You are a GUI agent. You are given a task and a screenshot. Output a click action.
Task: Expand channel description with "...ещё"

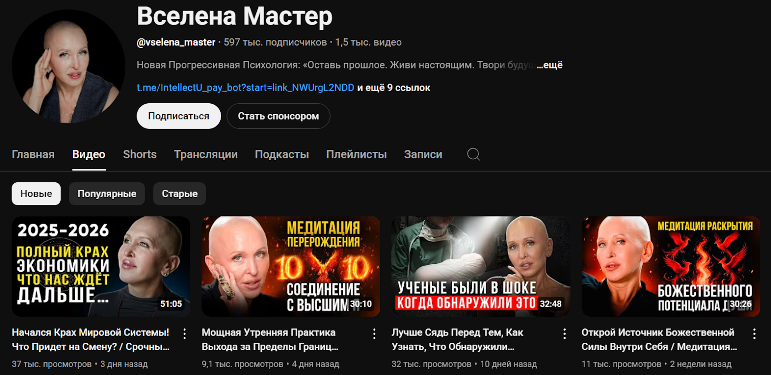coord(550,65)
